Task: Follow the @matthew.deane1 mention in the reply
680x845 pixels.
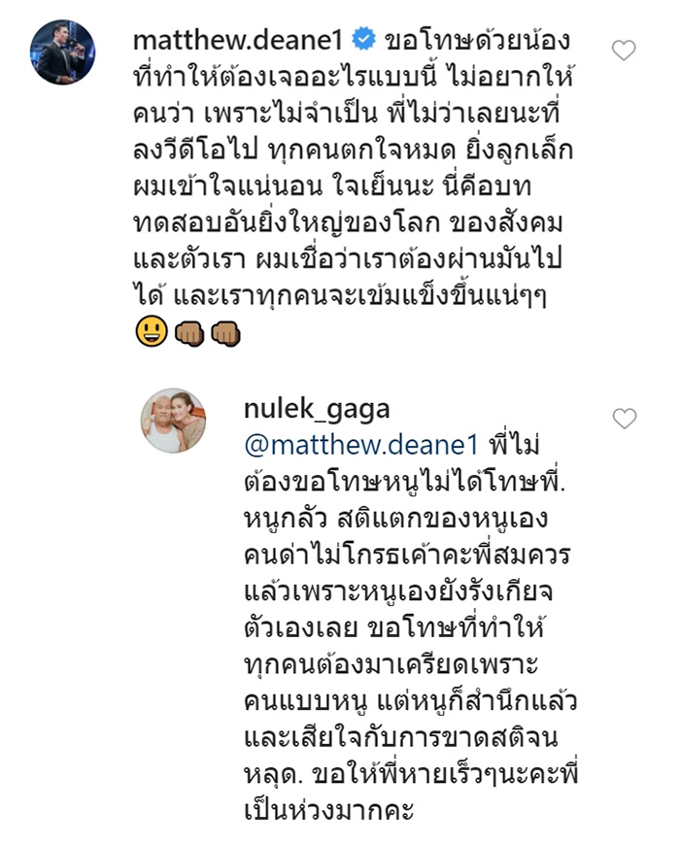Action: [361, 445]
